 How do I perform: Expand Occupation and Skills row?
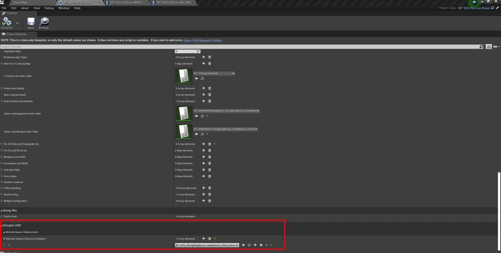(x=2, y=163)
